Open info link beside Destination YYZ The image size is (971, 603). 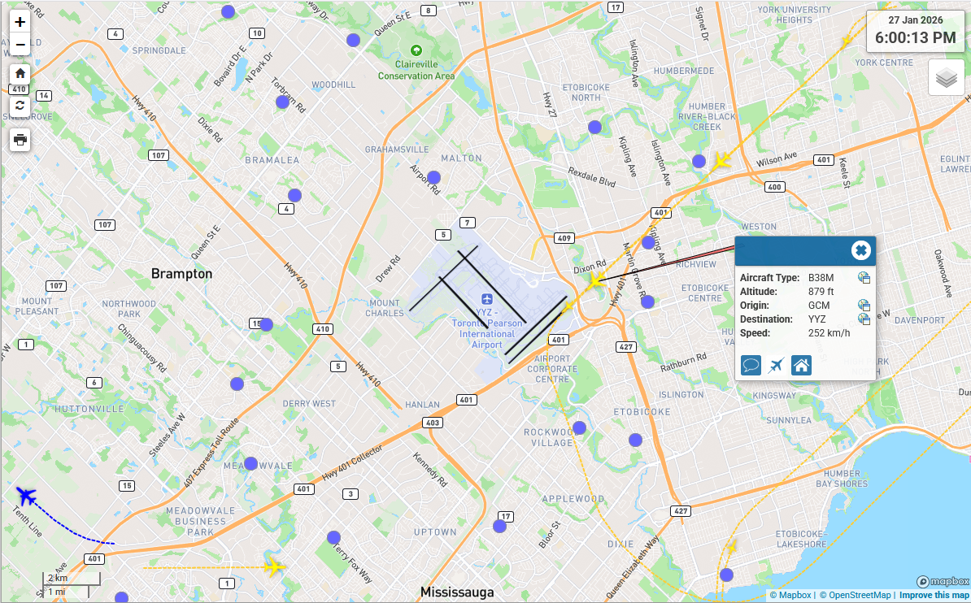tap(864, 319)
